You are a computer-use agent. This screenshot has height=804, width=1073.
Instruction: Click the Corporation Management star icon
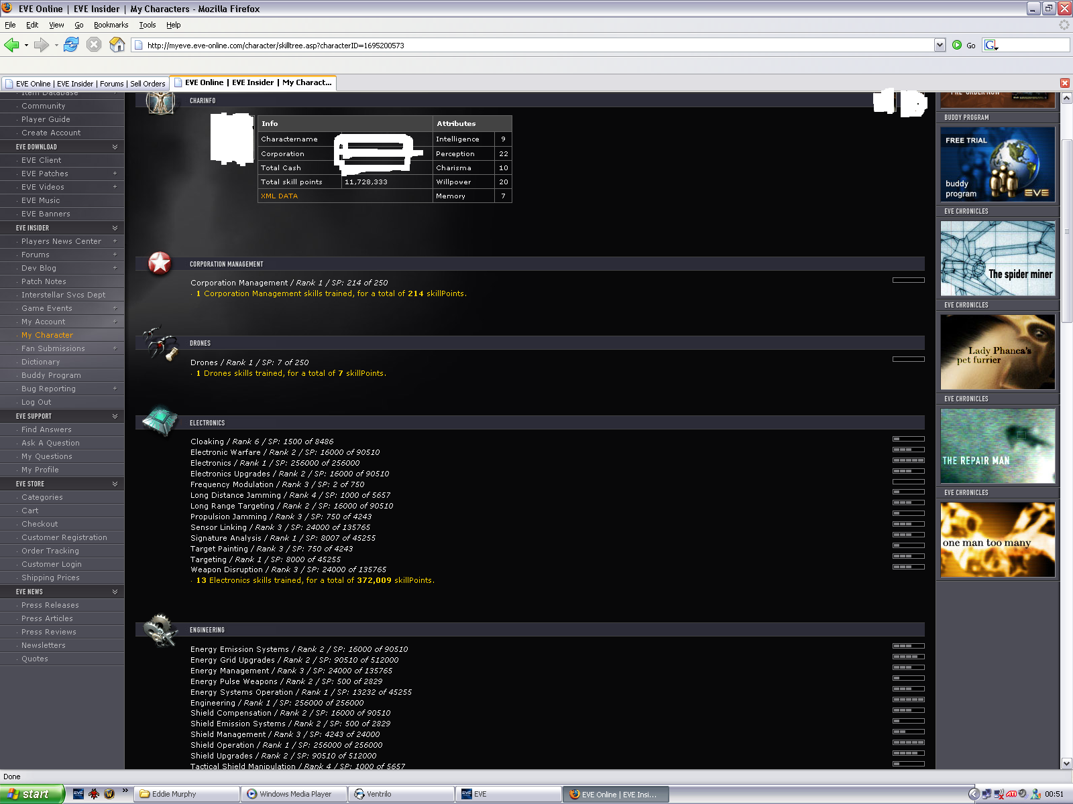[160, 263]
